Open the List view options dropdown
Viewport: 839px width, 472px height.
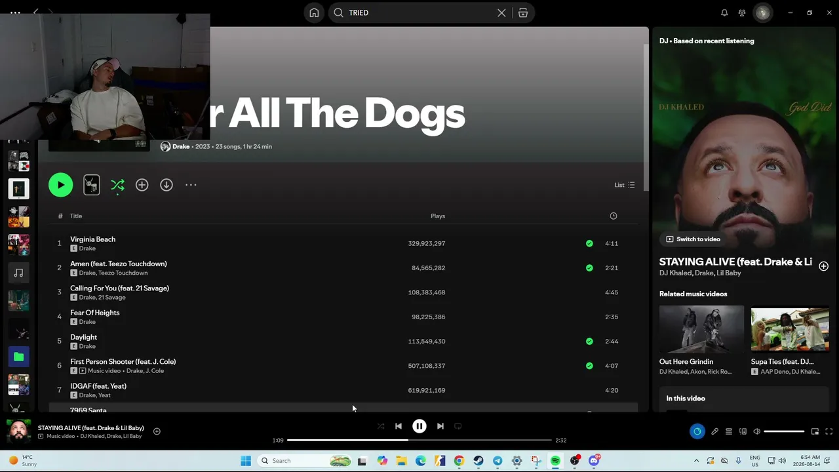pyautogui.click(x=624, y=185)
